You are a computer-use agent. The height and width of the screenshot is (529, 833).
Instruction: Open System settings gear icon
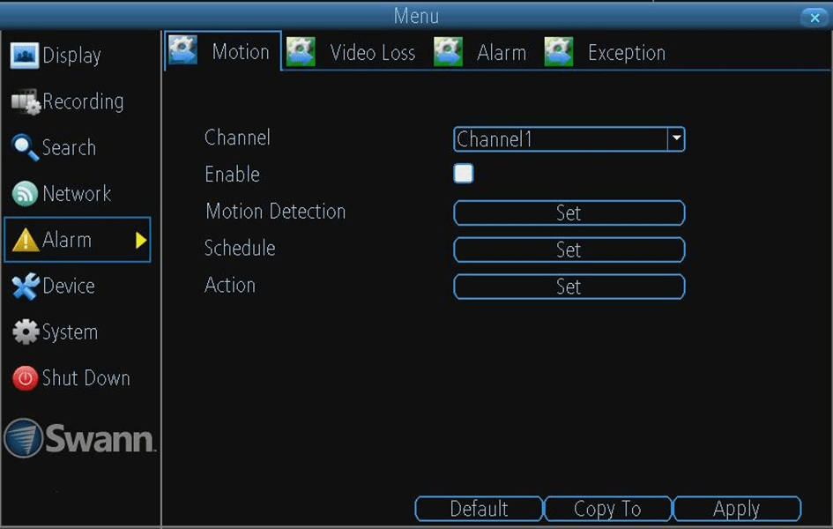27,332
